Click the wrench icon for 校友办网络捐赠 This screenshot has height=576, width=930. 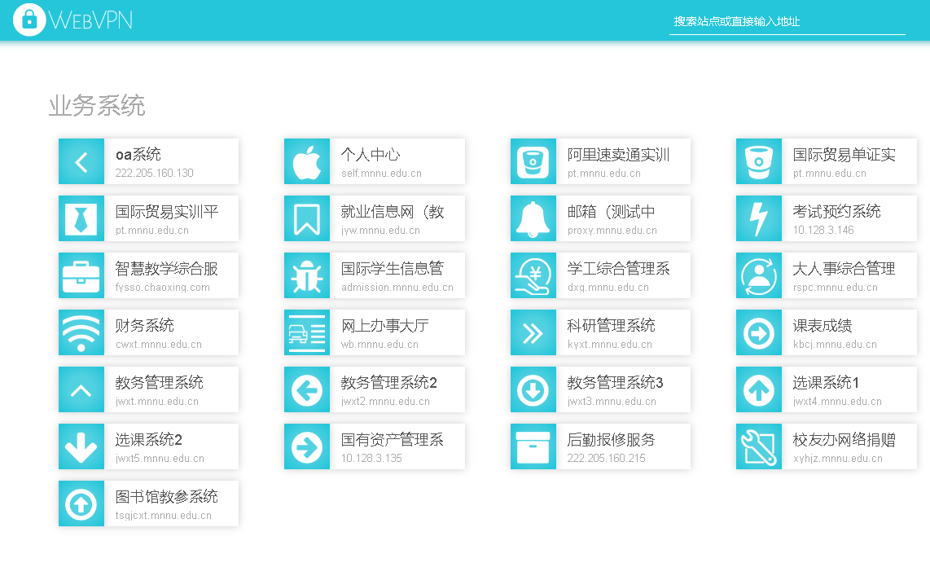point(759,447)
